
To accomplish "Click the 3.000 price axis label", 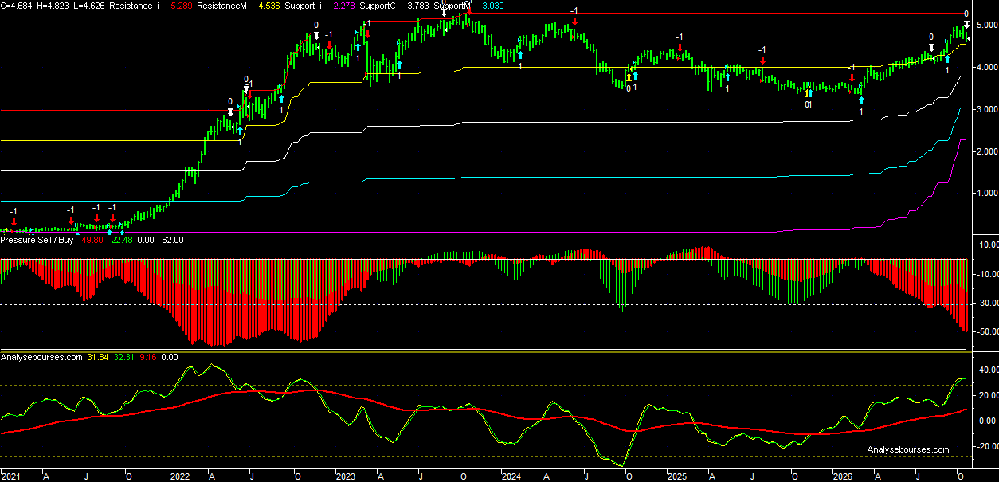I will pyautogui.click(x=987, y=109).
